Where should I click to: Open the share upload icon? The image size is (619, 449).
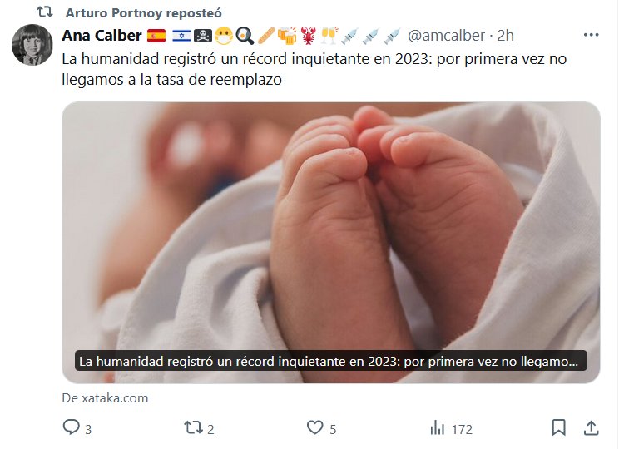(x=591, y=427)
